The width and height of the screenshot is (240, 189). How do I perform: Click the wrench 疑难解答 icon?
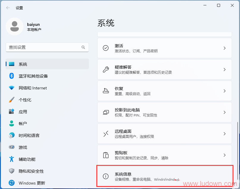(x=106, y=70)
